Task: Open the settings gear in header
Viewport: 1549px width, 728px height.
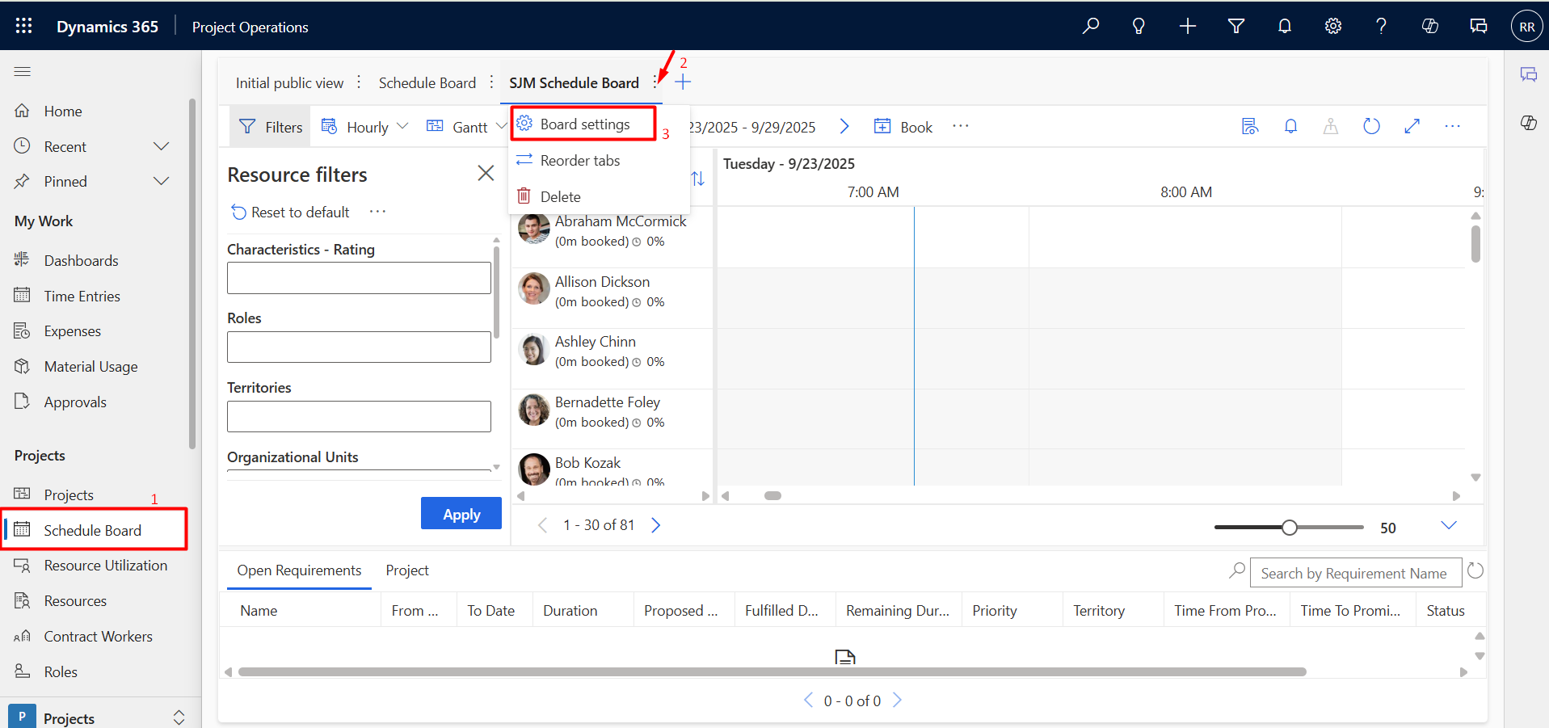Action: point(1333,26)
